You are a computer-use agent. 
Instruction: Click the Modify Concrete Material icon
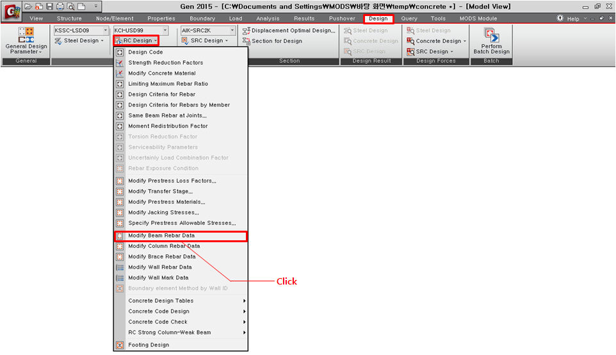point(120,73)
